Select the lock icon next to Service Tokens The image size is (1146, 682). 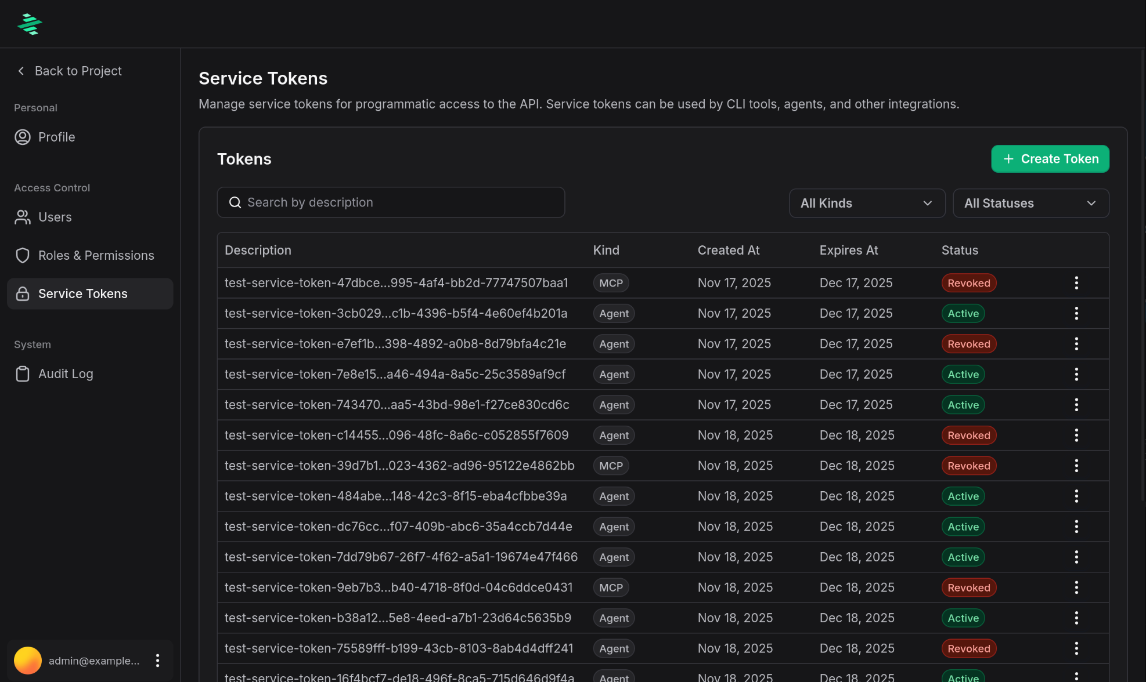(23, 293)
